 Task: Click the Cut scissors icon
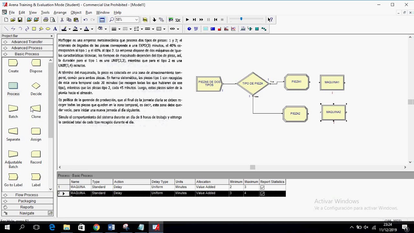coord(62,20)
